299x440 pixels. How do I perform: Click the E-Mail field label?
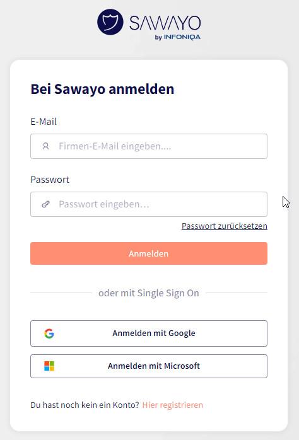click(x=44, y=122)
